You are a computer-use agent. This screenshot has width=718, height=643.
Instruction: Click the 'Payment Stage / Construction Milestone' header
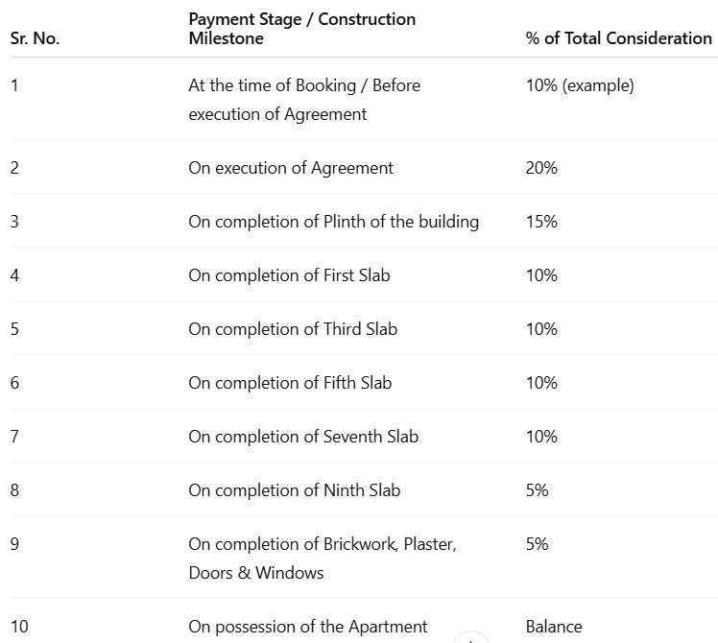[301, 29]
